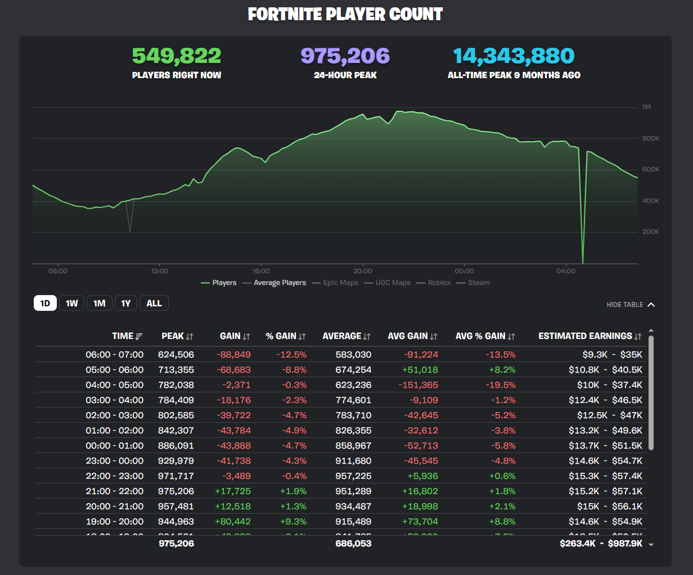Click the 20:00 x-axis label on chart
Viewport: 693px width, 575px height.
[x=363, y=271]
